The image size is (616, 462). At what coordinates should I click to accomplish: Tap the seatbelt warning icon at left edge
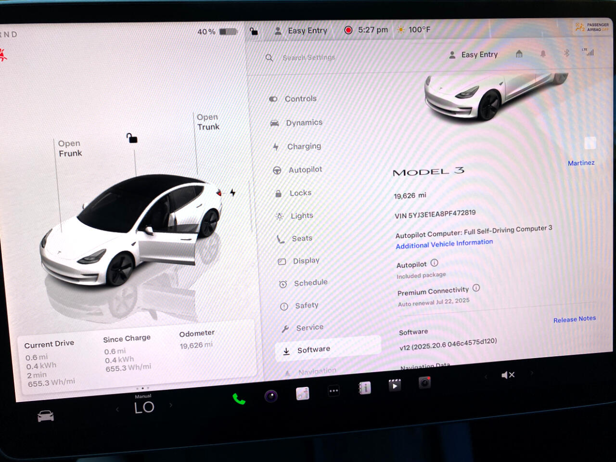(3, 54)
